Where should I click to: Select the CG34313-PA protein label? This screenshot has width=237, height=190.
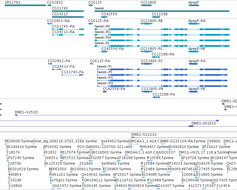coord(63,67)
